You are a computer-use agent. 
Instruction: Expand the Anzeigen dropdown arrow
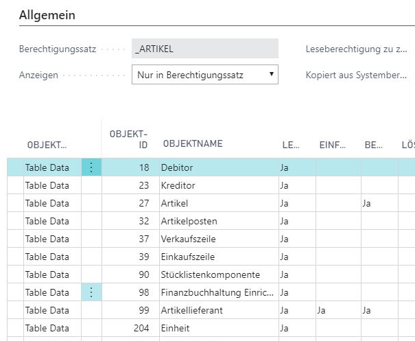click(271, 74)
